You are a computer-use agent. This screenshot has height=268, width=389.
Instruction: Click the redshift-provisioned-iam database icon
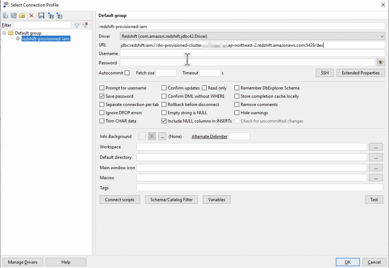pos(18,39)
